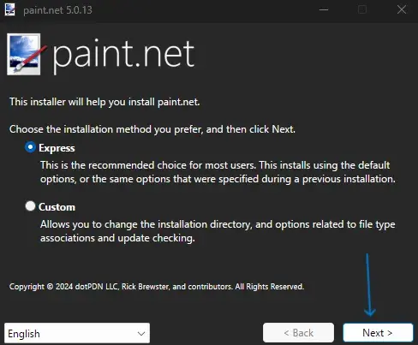Select the Custom radio button
418x345 pixels.
(x=30, y=206)
